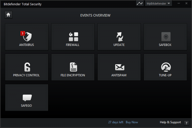Click the FILE ENCRYPTION label

coord(73,75)
